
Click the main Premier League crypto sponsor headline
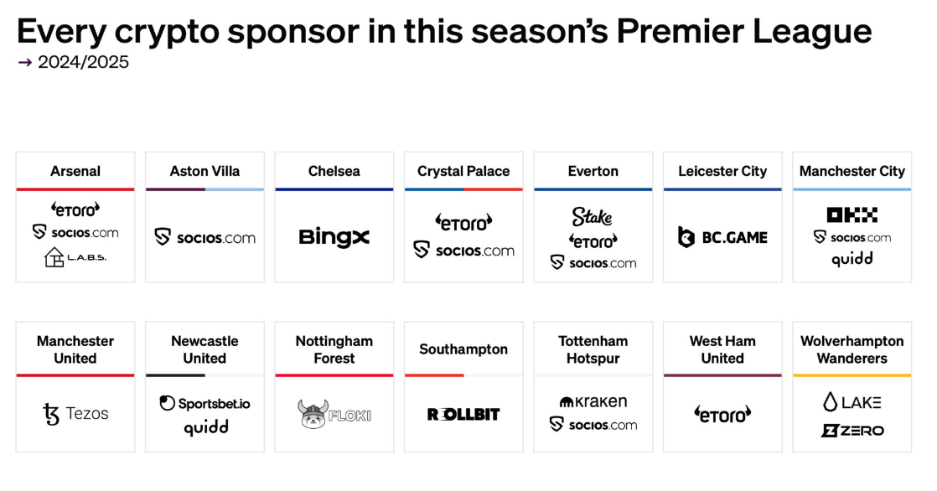(x=444, y=31)
